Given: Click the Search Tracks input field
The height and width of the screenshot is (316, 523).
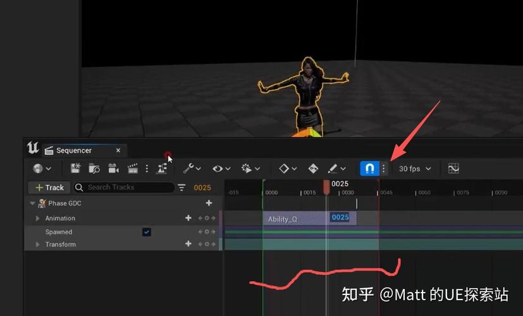Looking at the screenshot, I should (x=124, y=187).
